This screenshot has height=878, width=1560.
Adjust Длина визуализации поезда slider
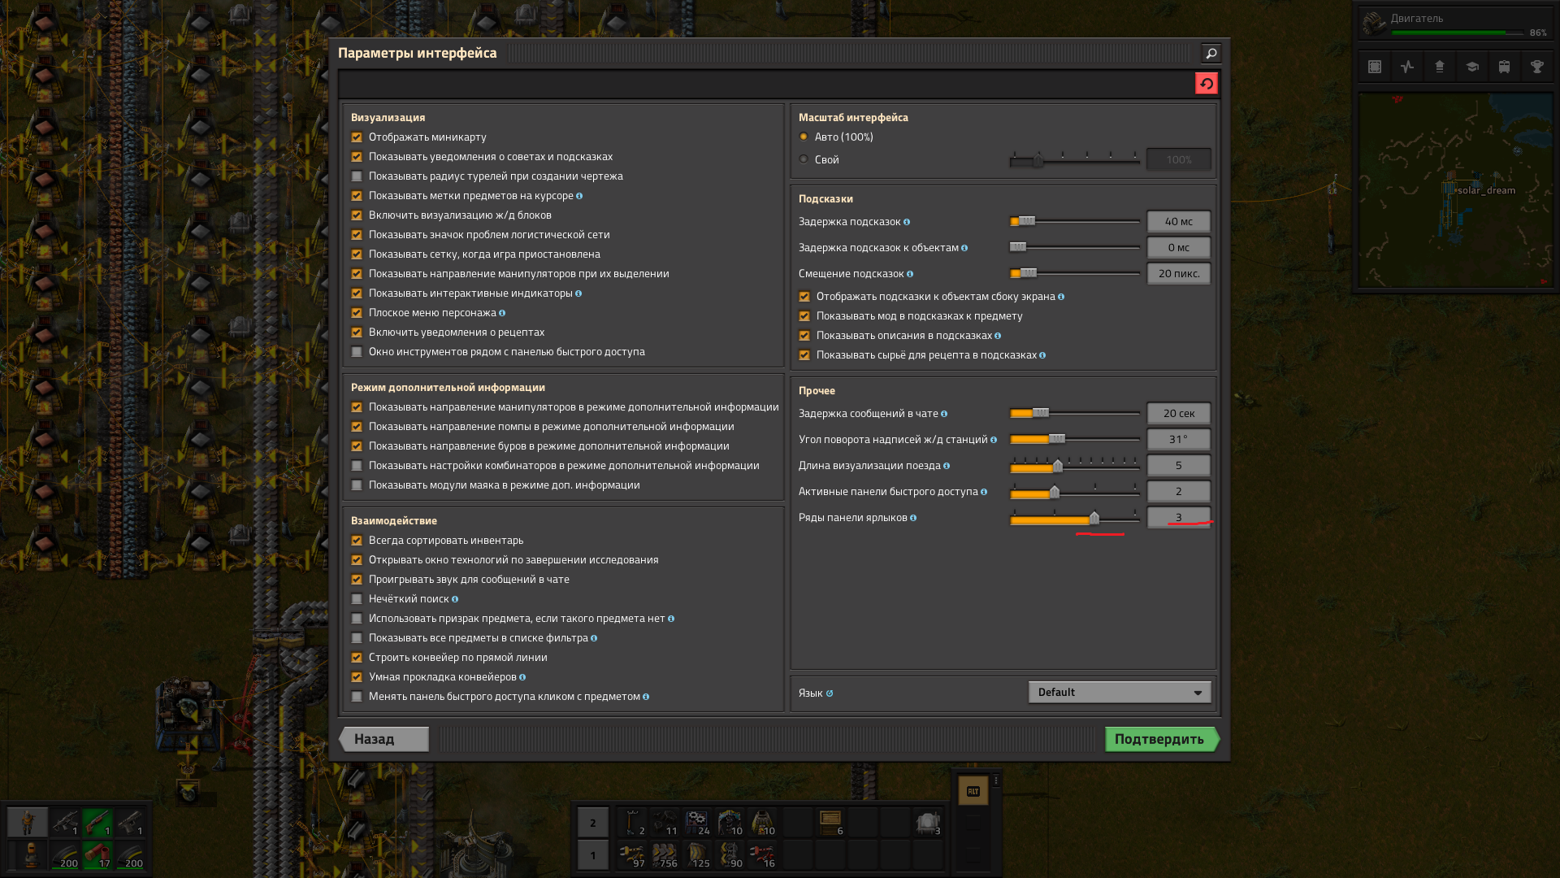1075,466
